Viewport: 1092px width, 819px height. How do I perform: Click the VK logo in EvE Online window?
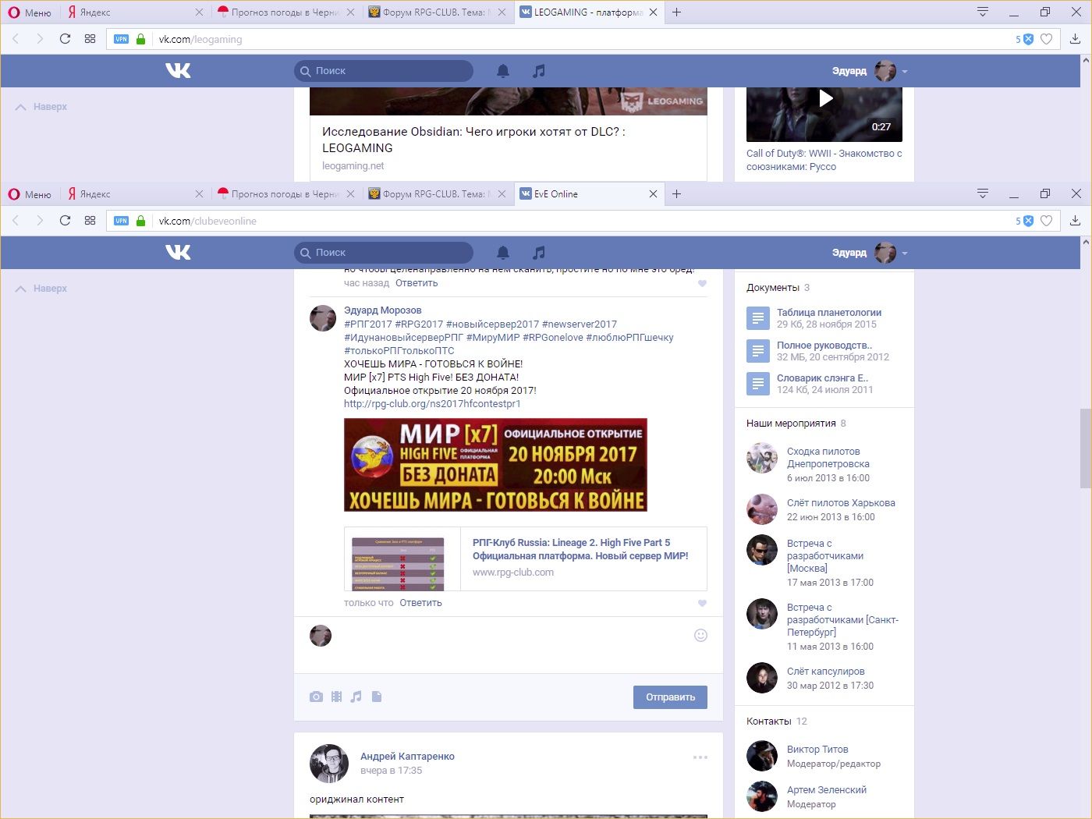coord(178,253)
